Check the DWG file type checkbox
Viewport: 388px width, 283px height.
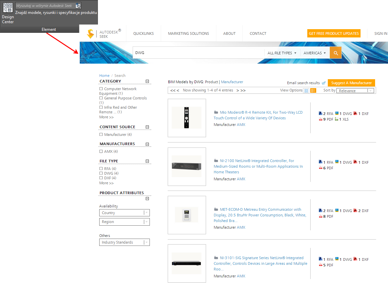point(101,173)
